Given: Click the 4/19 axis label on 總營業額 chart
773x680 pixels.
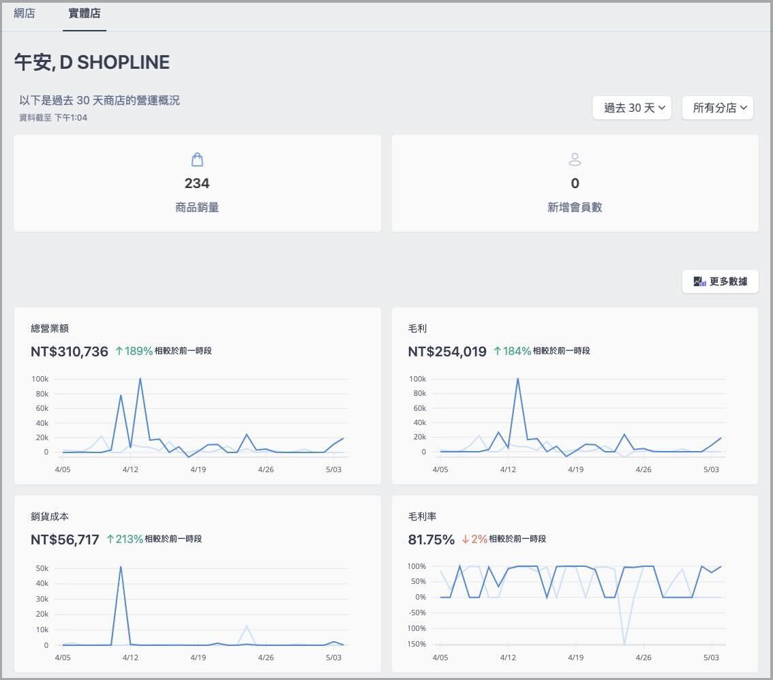Looking at the screenshot, I should (x=198, y=469).
